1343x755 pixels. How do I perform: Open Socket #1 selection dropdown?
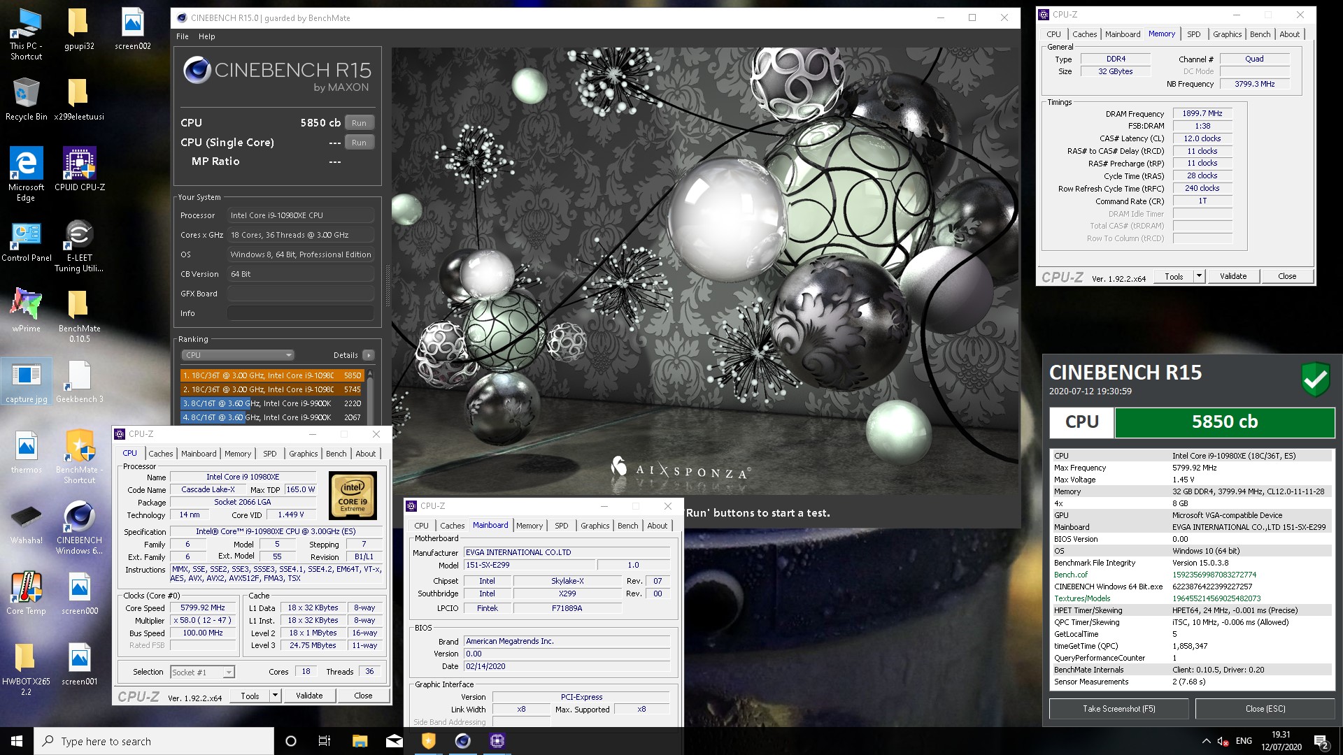coord(202,672)
